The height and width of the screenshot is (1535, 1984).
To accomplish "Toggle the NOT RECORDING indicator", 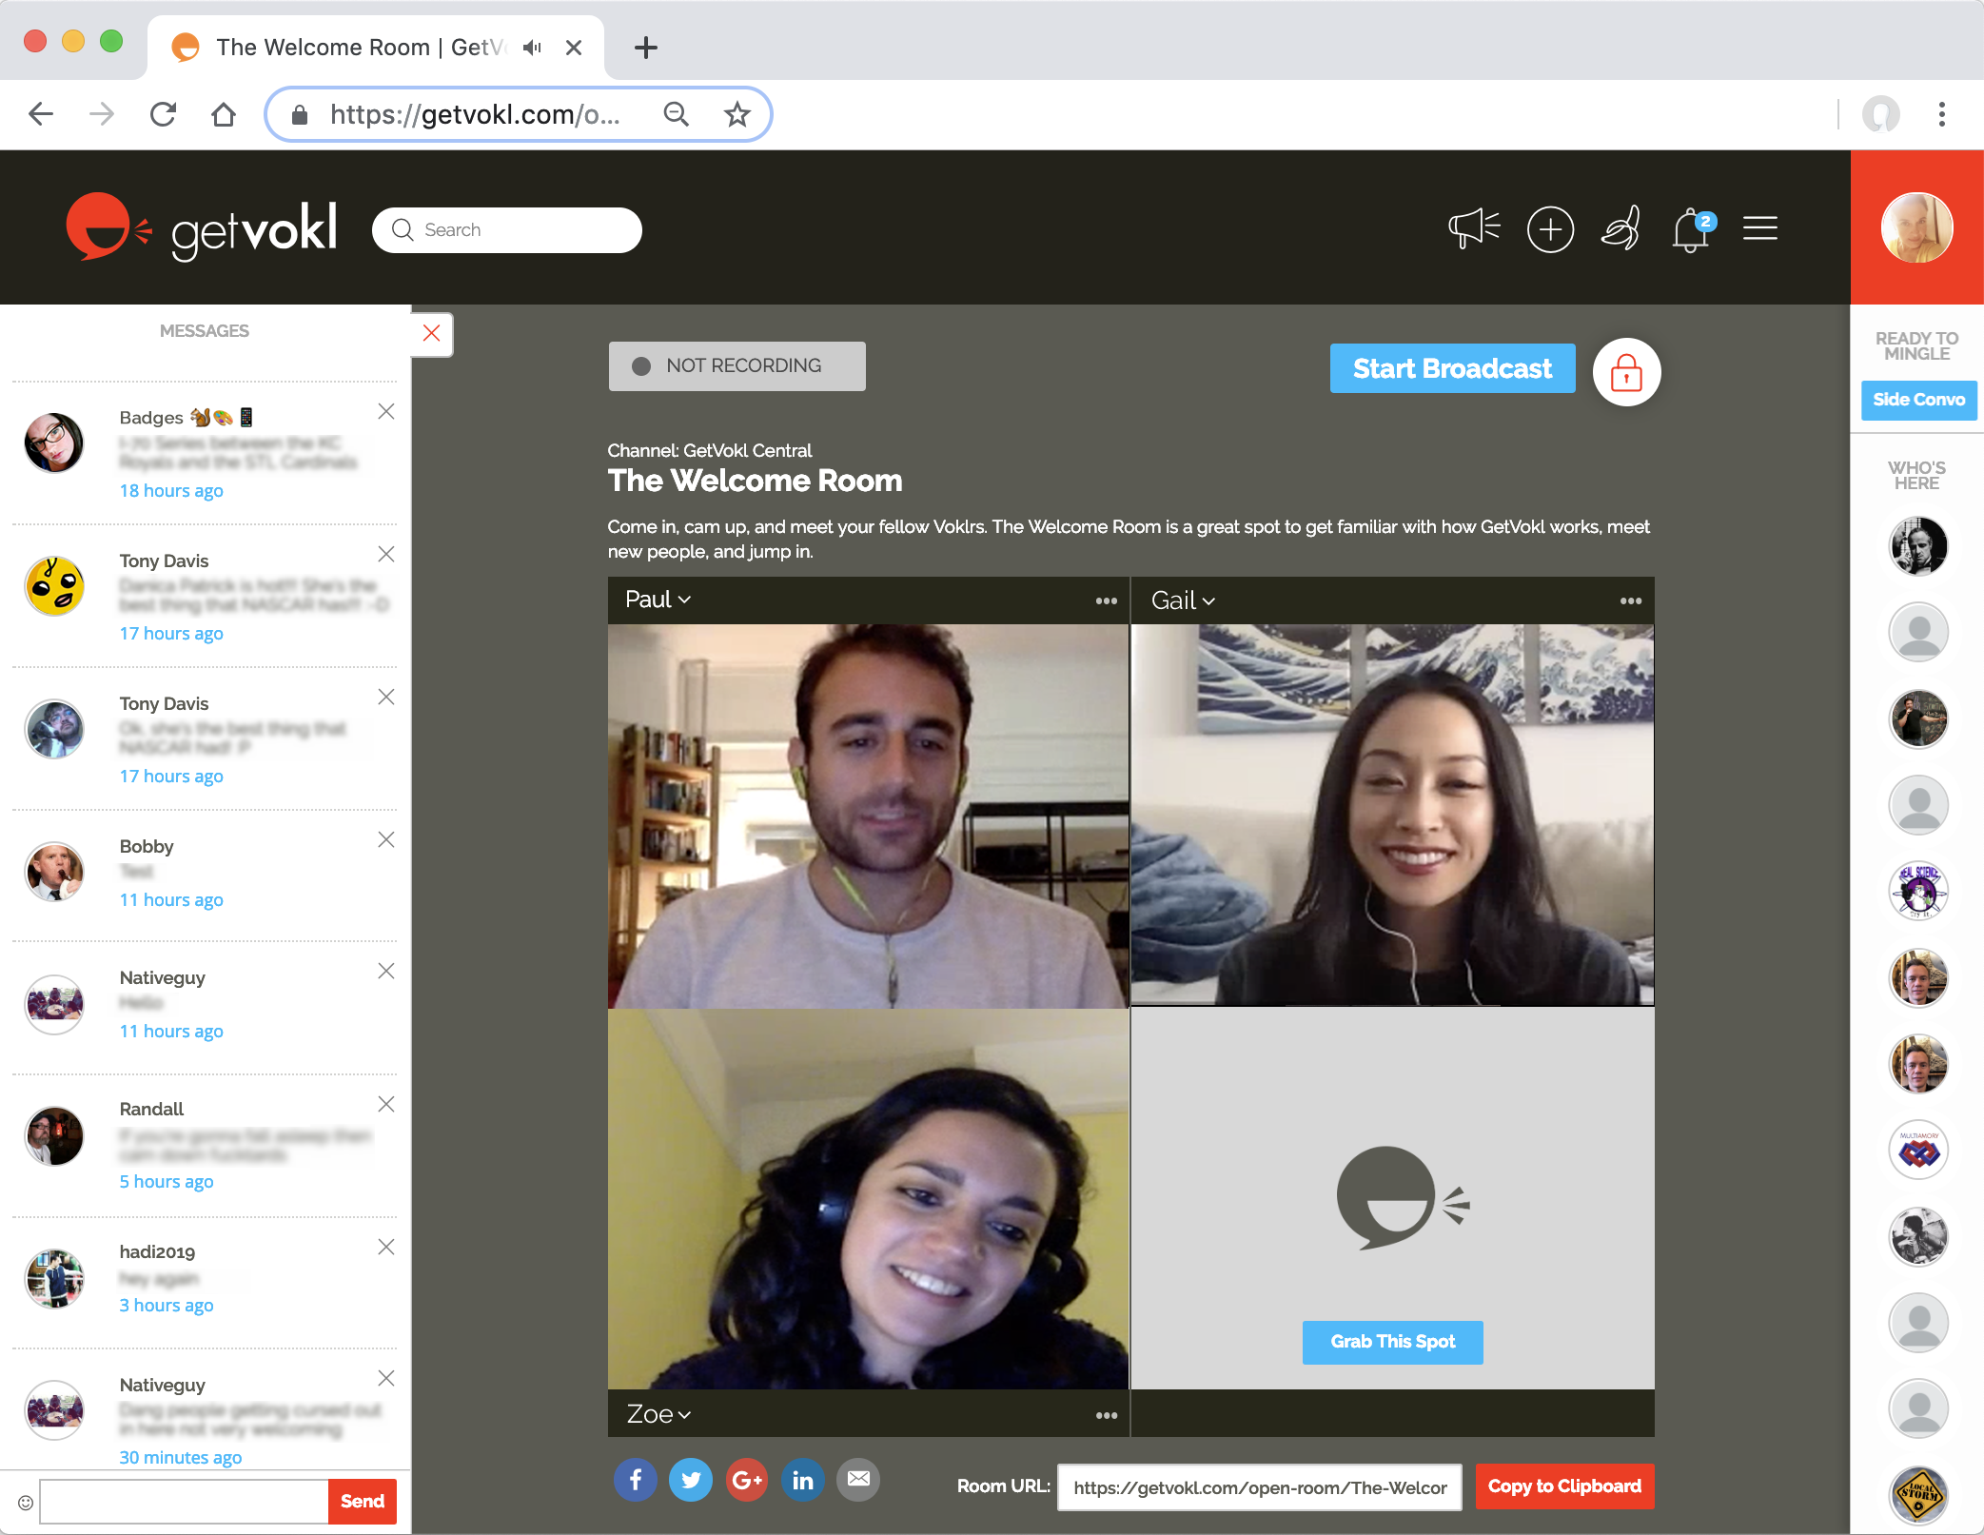I will tap(737, 366).
